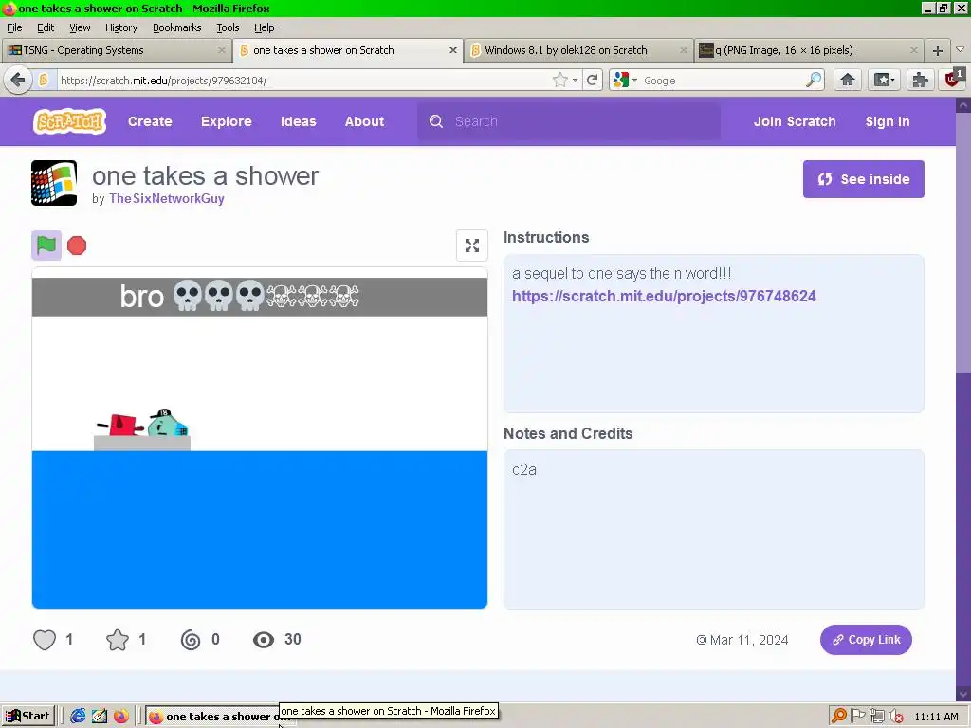Click Explore in Scratch navigation
This screenshot has height=728, width=971.
[226, 121]
